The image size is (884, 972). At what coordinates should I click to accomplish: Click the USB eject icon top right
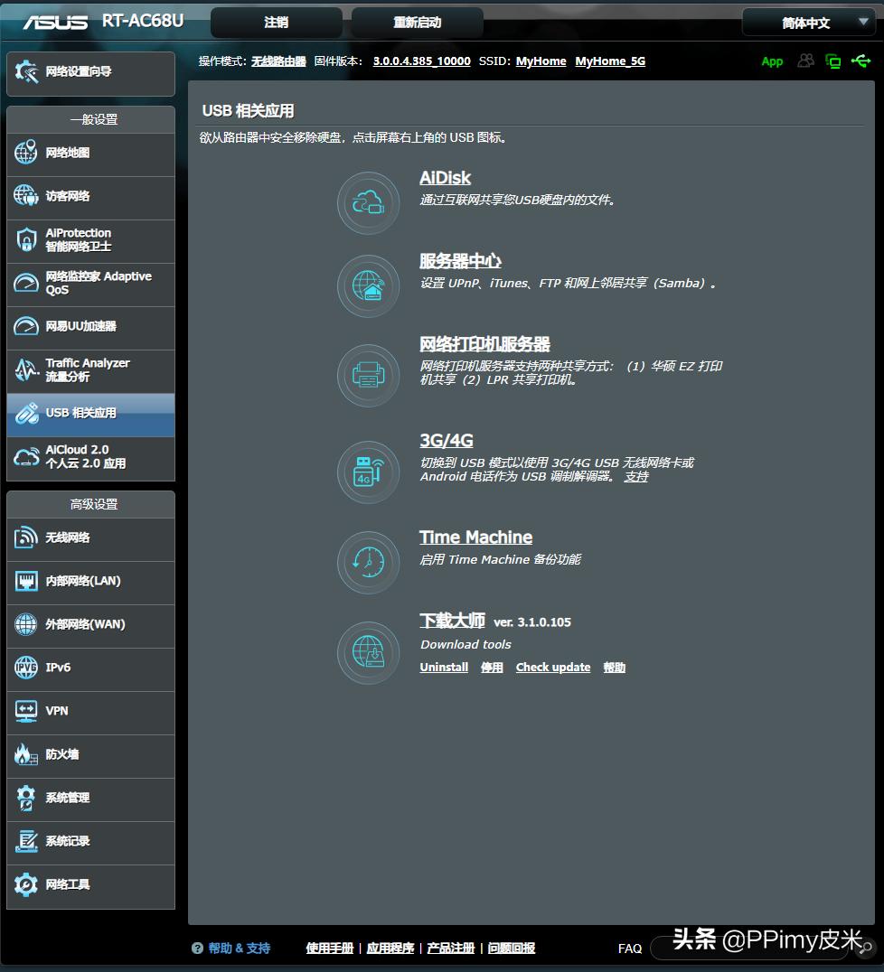(x=860, y=61)
